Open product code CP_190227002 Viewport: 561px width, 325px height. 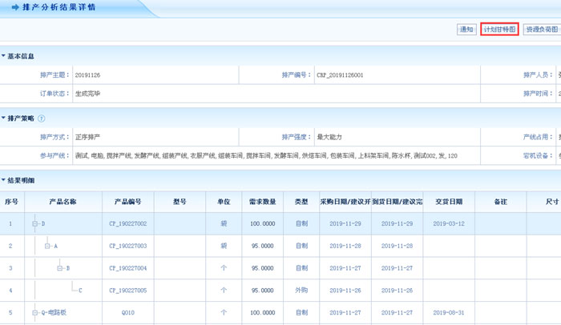coord(127,223)
